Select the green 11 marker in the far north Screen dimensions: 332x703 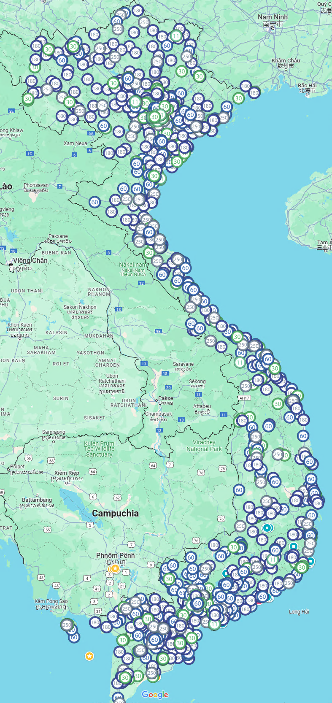pyautogui.click(x=176, y=36)
